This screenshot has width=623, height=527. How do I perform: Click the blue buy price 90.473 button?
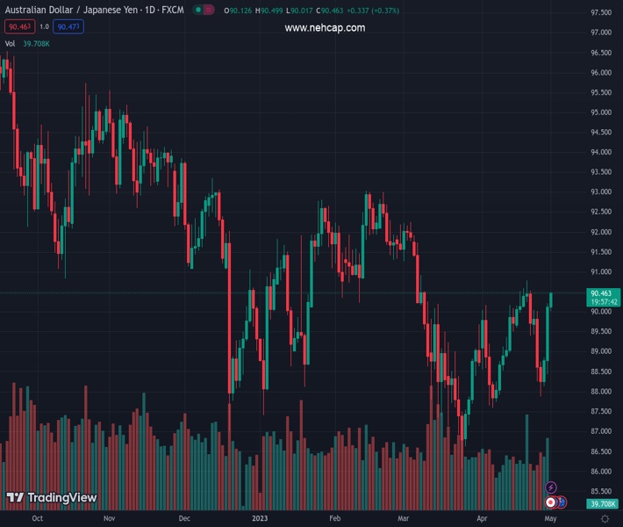tap(68, 26)
